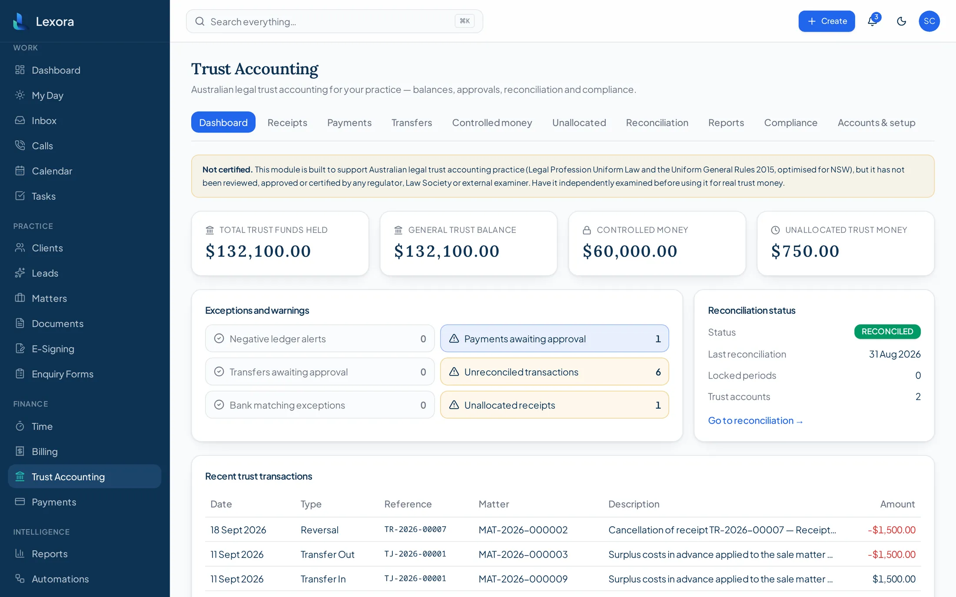Open the SC user avatar menu

pos(929,21)
